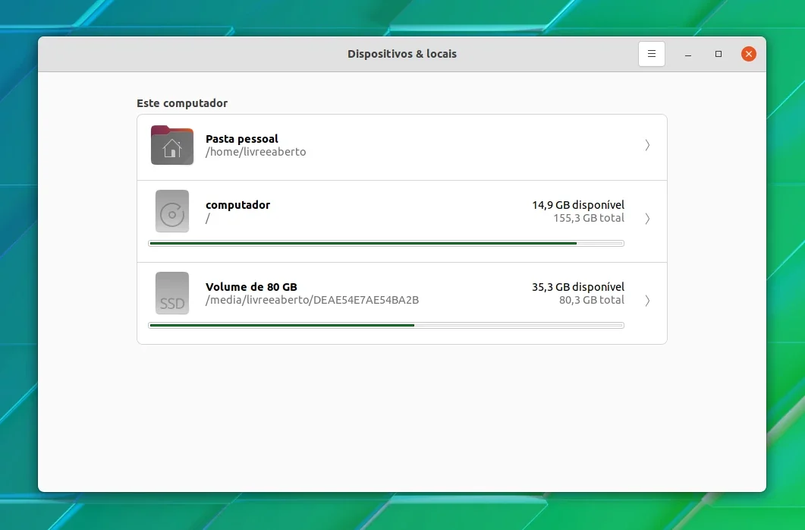Click the computador disk usage bar
Viewport: 805px width, 530px height.
pos(386,244)
